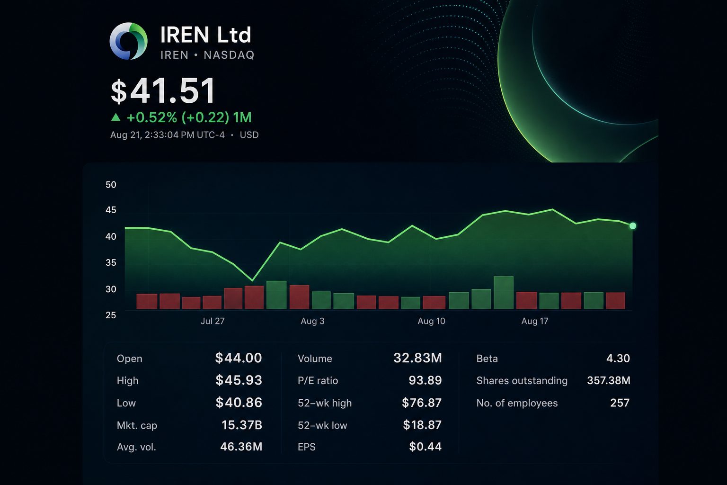Click the 357.38M shares outstanding value
This screenshot has width=727, height=485.
609,380
